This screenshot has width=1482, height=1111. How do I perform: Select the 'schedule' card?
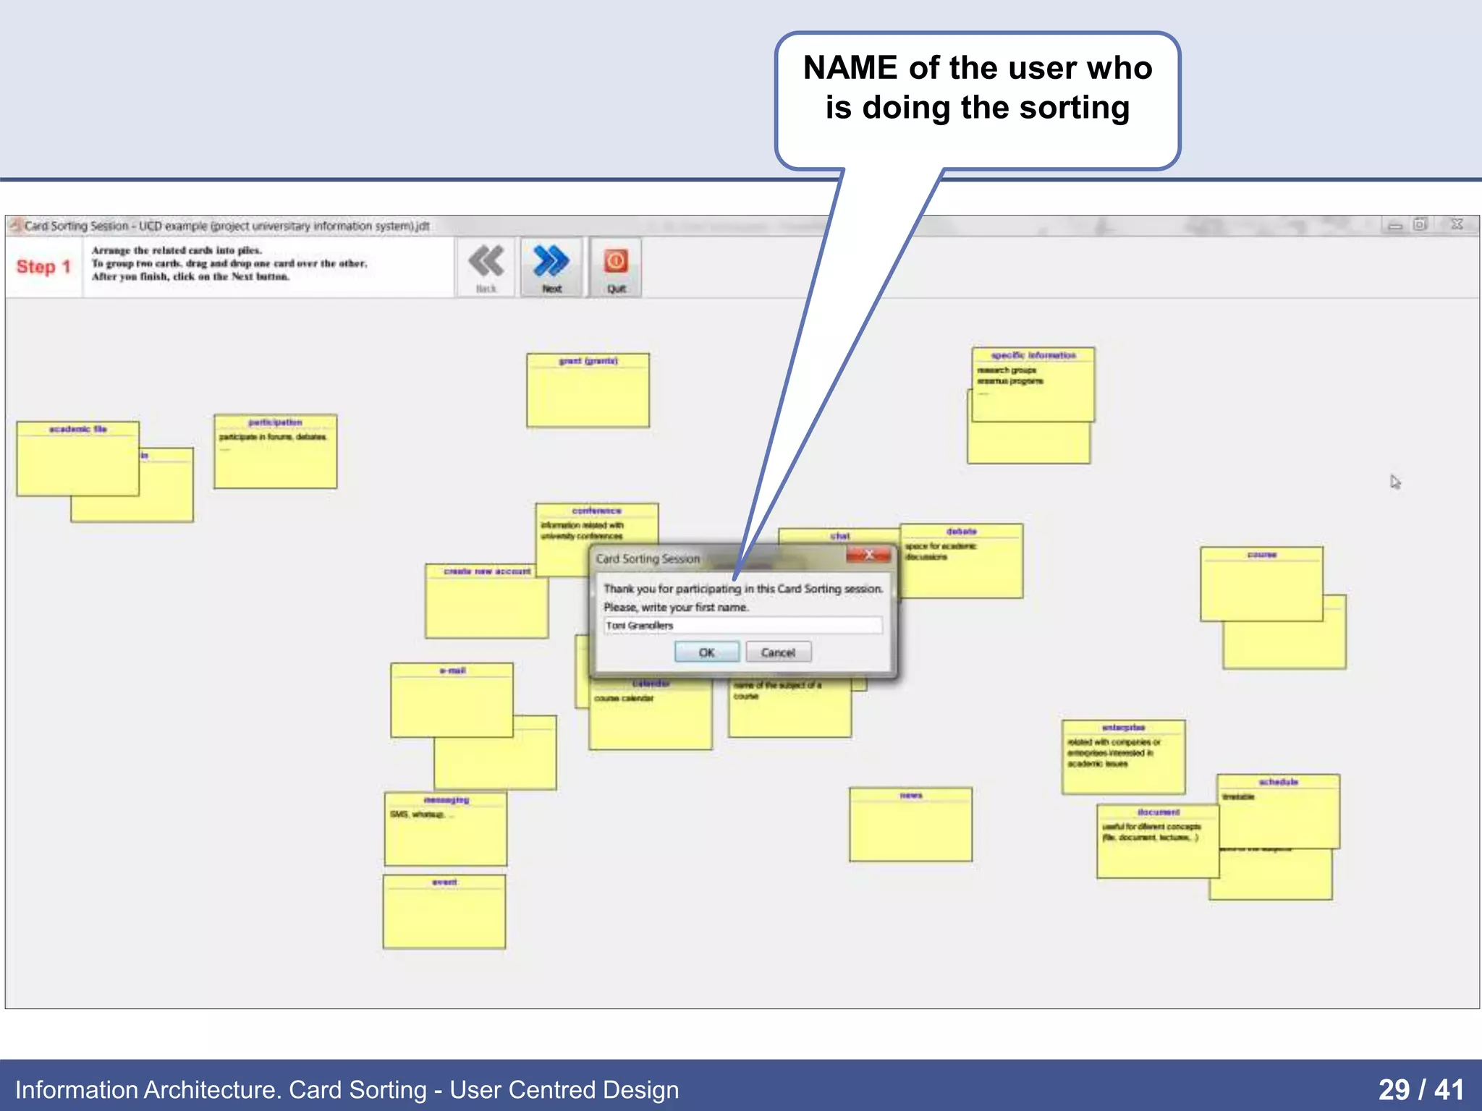click(x=1279, y=810)
